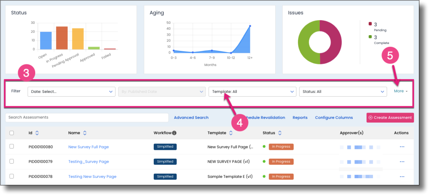Viewport: 429px width, 195px height.
Task: Click In Progress status badge for PID00100079
Action: (x=281, y=162)
